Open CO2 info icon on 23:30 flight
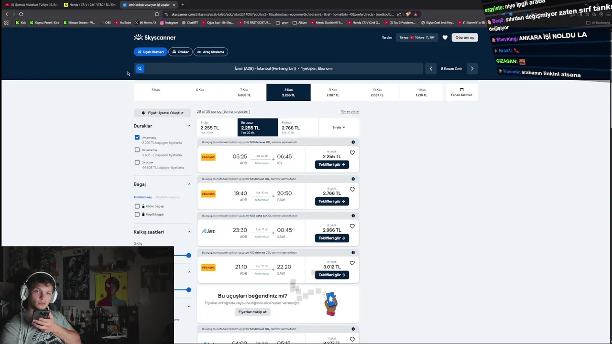Viewport: 612px width, 344px height. pos(353,215)
